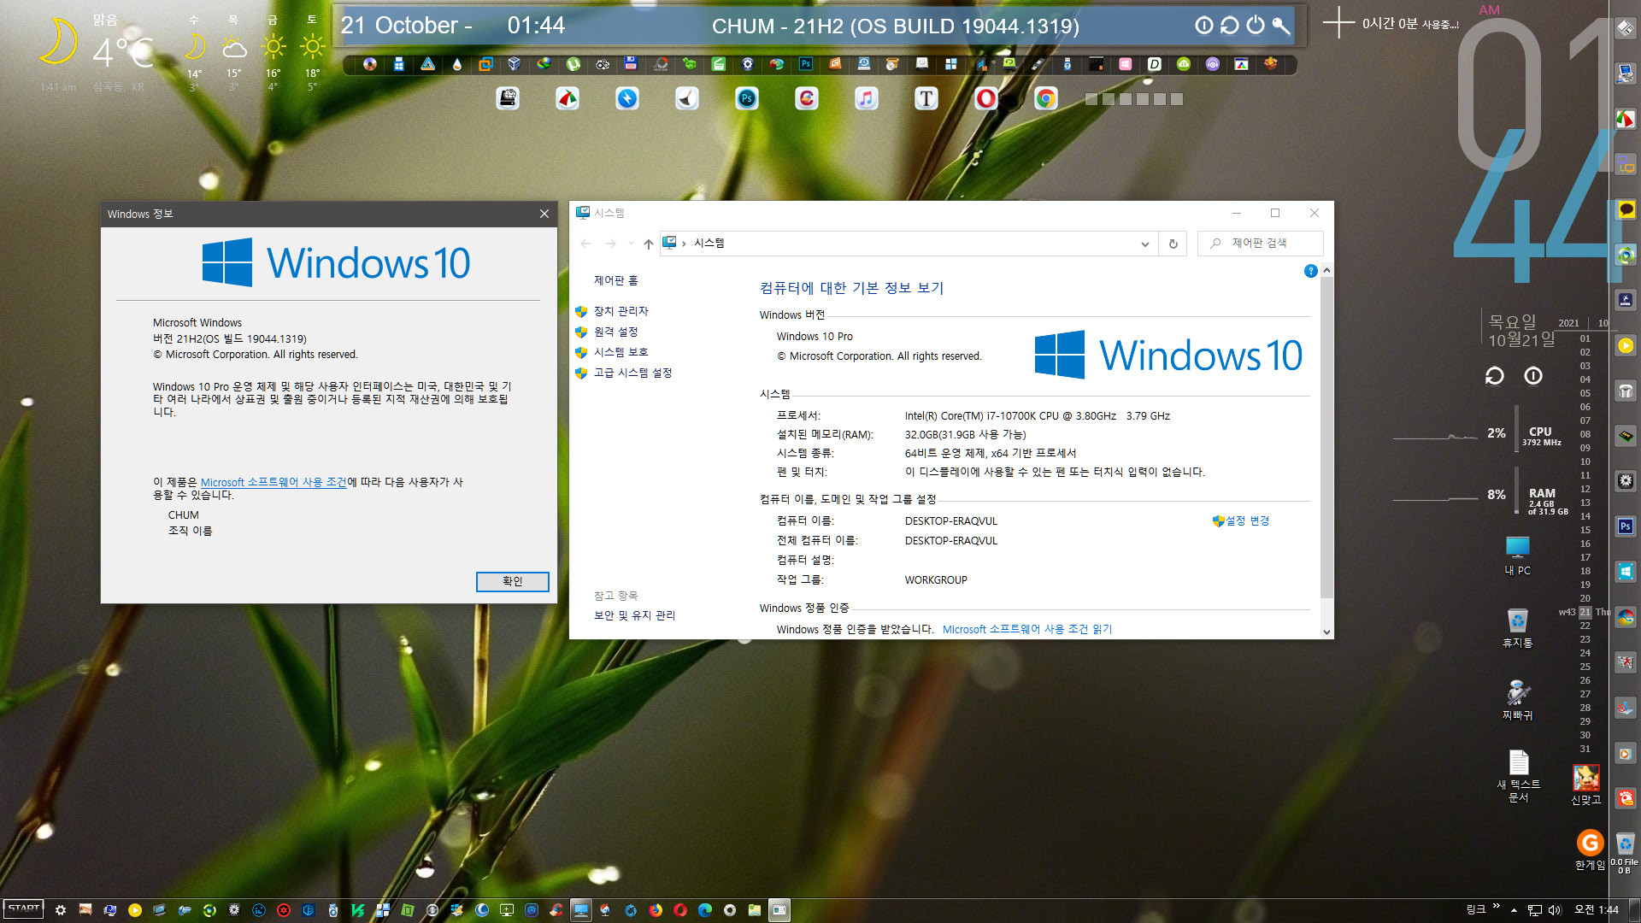
Task: Click the yellow play button taskbar icon
Action: pyautogui.click(x=135, y=910)
